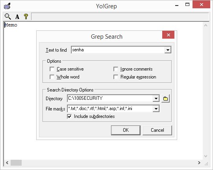Click the magnifier search icon in toolbar

coord(7,17)
